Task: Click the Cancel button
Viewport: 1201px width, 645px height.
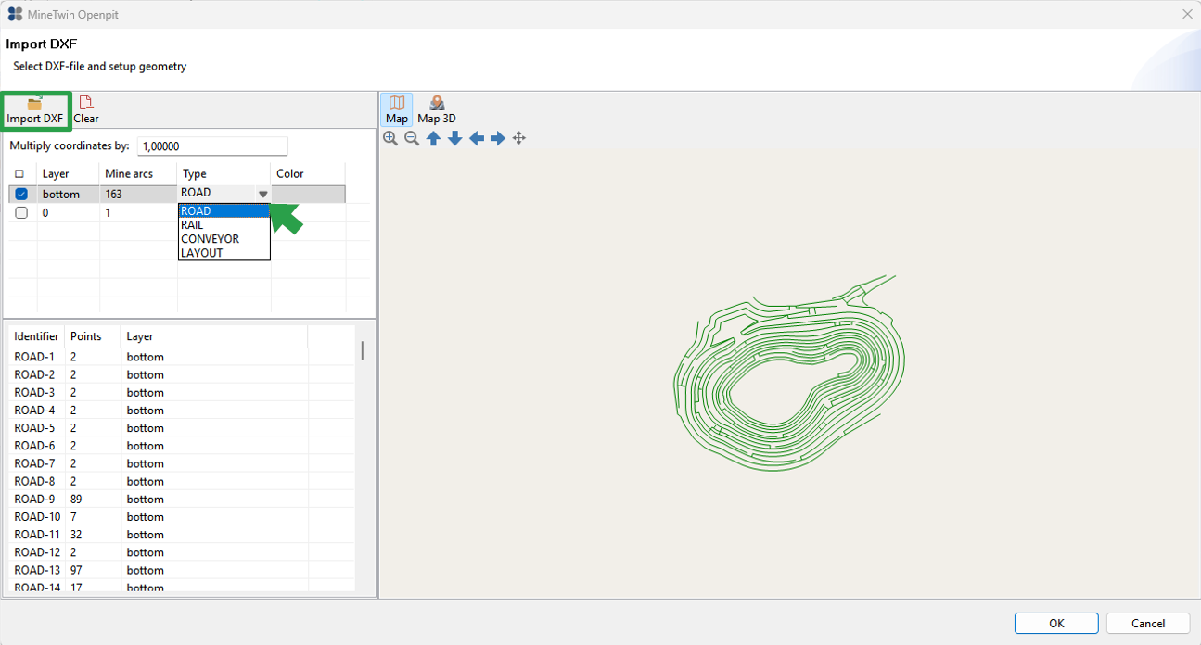Action: coord(1148,624)
